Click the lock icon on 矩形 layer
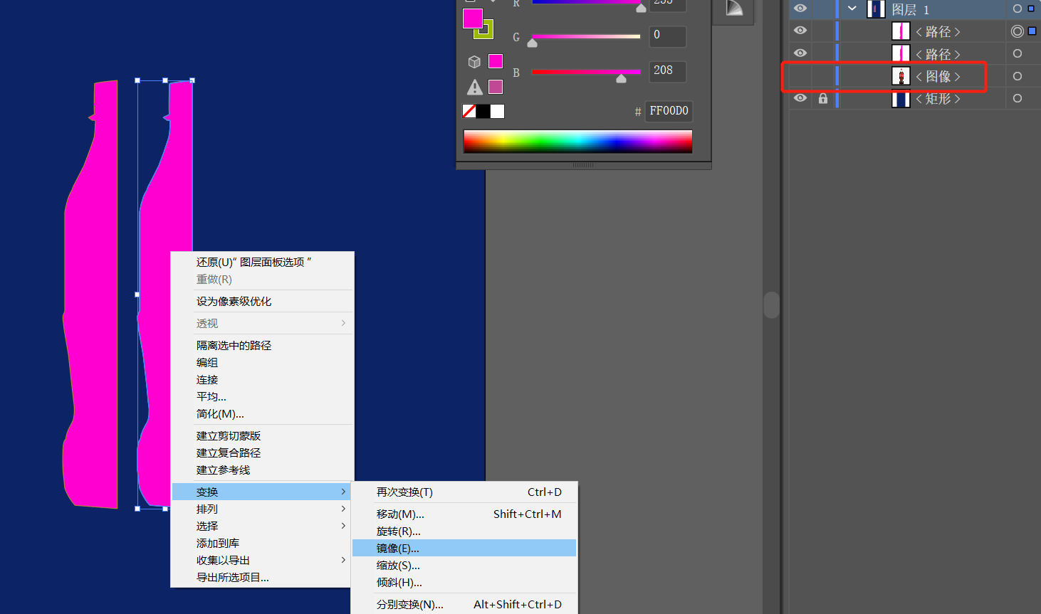 click(823, 99)
